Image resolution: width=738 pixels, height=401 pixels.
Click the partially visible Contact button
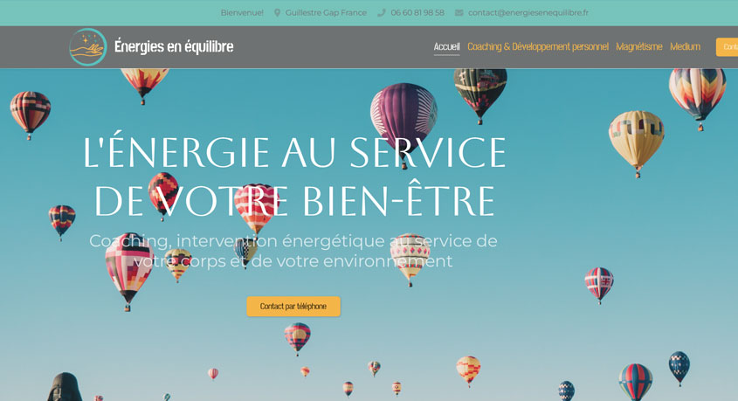(x=728, y=47)
